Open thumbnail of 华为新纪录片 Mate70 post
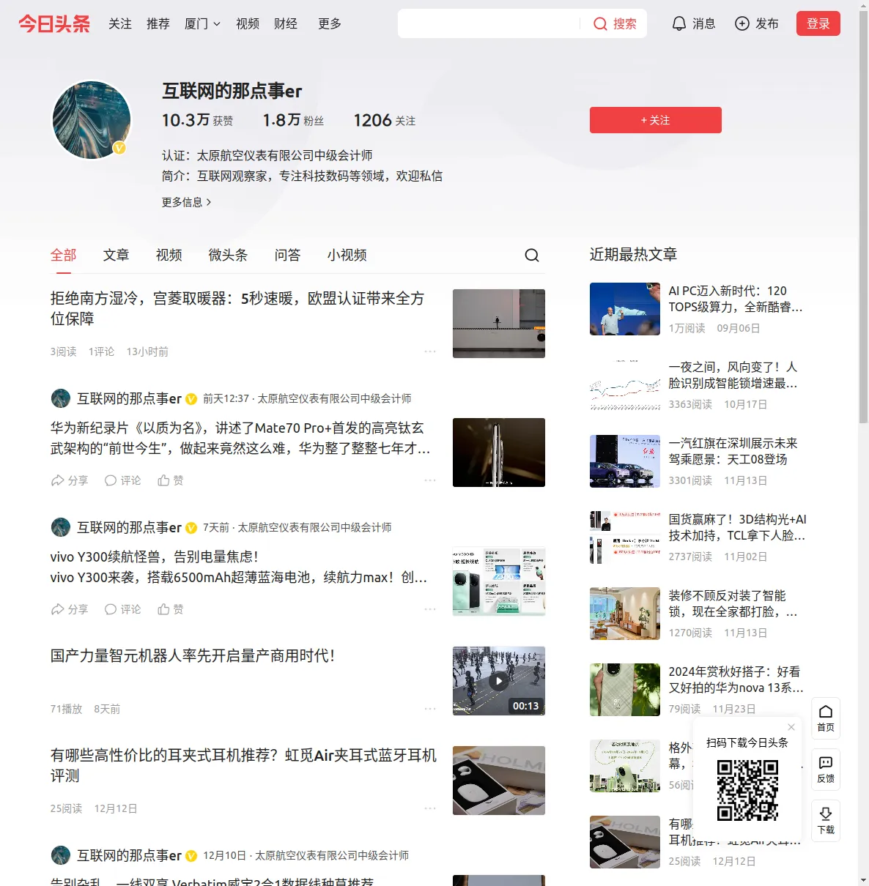The width and height of the screenshot is (869, 886). tap(499, 453)
